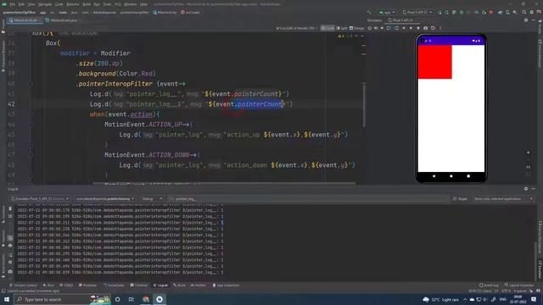Open emulator panel settings gear

526,20
